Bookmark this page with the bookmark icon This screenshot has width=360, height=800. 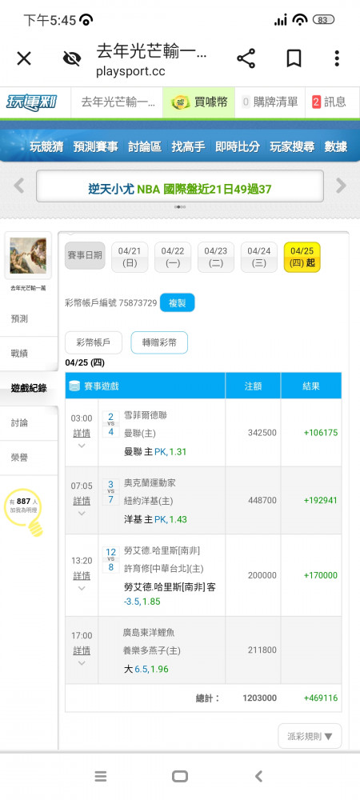pyautogui.click(x=294, y=58)
